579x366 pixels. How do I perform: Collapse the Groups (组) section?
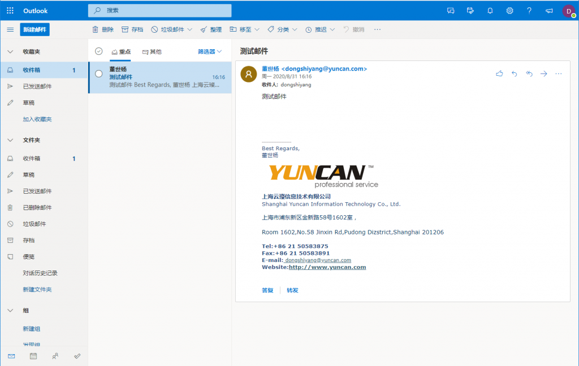point(10,311)
